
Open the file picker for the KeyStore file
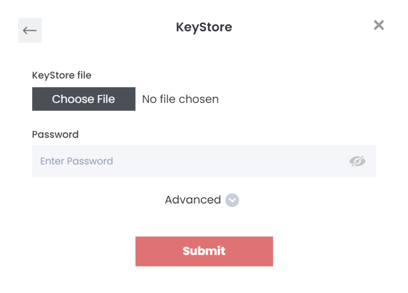(x=84, y=99)
